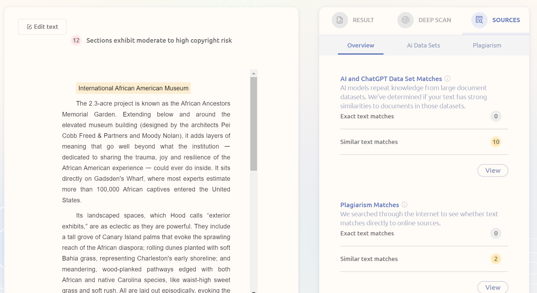Click plagiarism exact text matches count 0

[x=496, y=233]
